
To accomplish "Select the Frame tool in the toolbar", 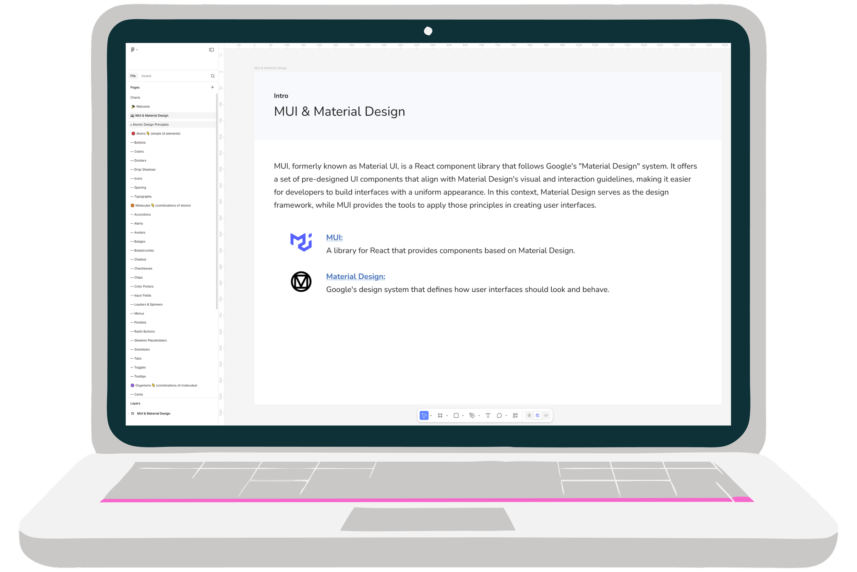I will point(441,415).
